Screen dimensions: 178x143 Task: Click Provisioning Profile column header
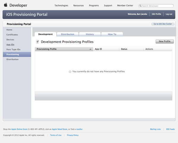[64, 49]
